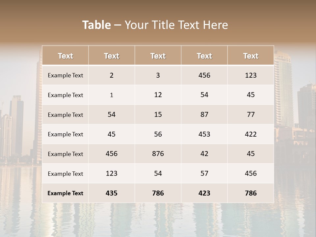Select the cell showing 42
This screenshot has height=237, width=316.
(x=204, y=154)
